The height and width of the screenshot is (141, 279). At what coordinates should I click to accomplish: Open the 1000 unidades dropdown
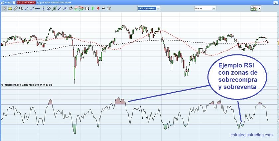149,8
